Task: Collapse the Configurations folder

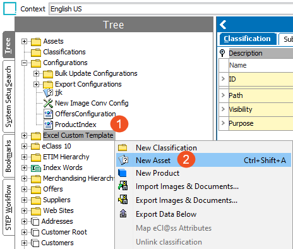Action: [24, 63]
